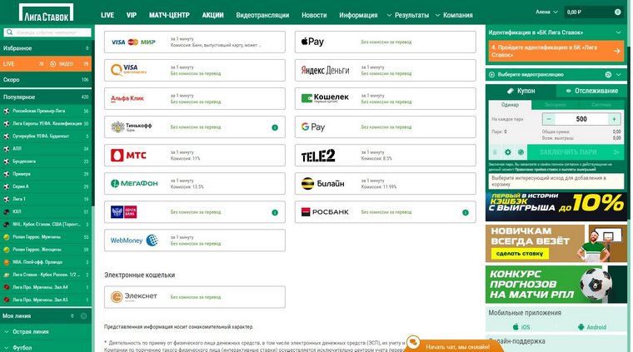Open Результаты dropdown menu
This screenshot has height=352, width=633.
(408, 15)
